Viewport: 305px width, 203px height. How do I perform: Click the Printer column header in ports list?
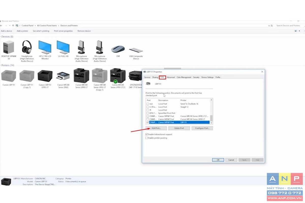pyautogui.click(x=183, y=100)
